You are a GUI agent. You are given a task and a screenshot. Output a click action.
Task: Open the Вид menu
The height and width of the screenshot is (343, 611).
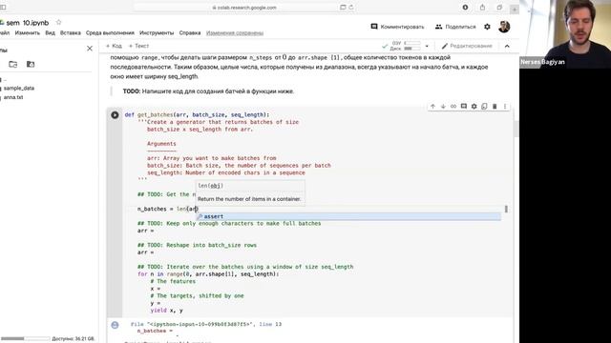tap(50, 33)
